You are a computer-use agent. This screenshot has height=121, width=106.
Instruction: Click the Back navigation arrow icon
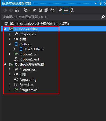point(5,10)
